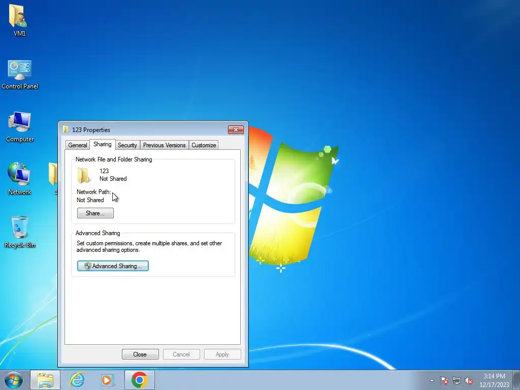Click the "Network File and Folder Sharing" heading

coord(114,159)
